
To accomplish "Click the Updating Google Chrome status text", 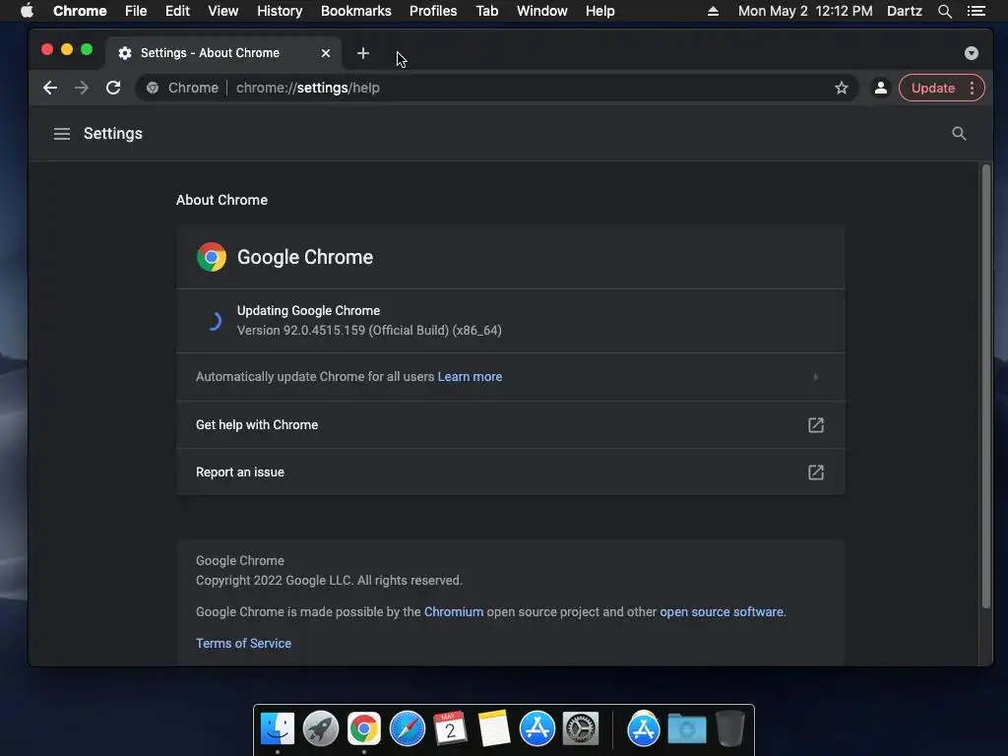I will pos(308,310).
